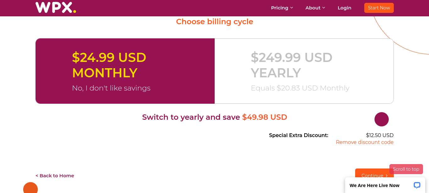
Task: Expand the About chevron arrow
Action: pyautogui.click(x=324, y=8)
